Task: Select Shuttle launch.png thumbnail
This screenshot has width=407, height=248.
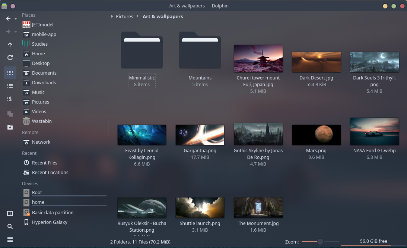Action: click(x=200, y=208)
